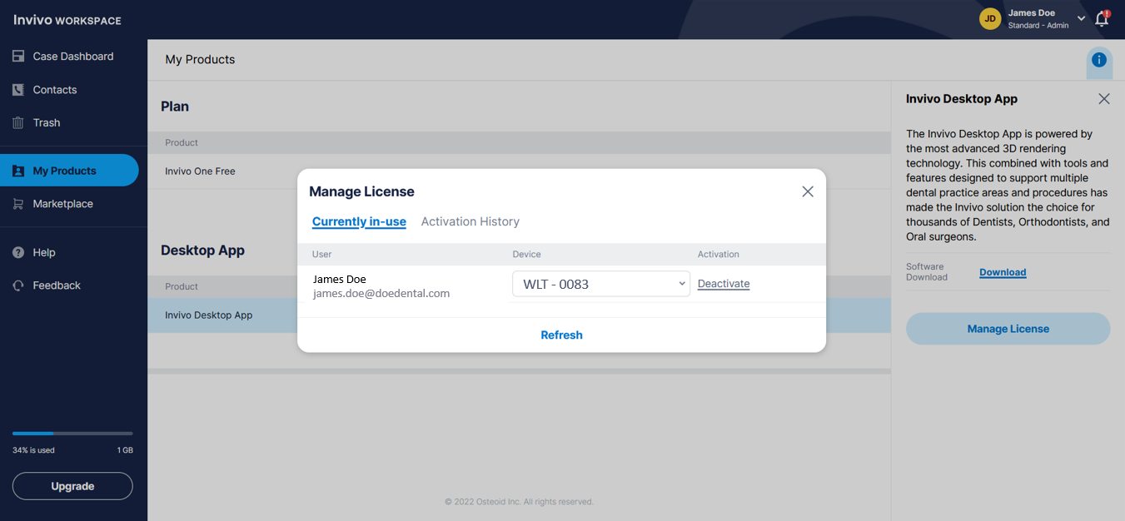
Task: Click Manage License button in side panel
Action: [1008, 329]
